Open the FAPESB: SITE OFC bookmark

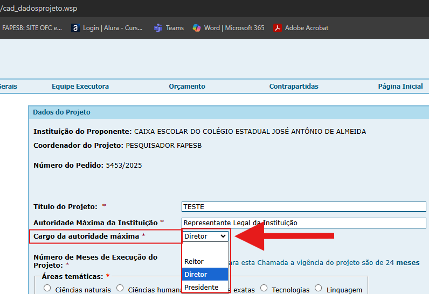31,28
